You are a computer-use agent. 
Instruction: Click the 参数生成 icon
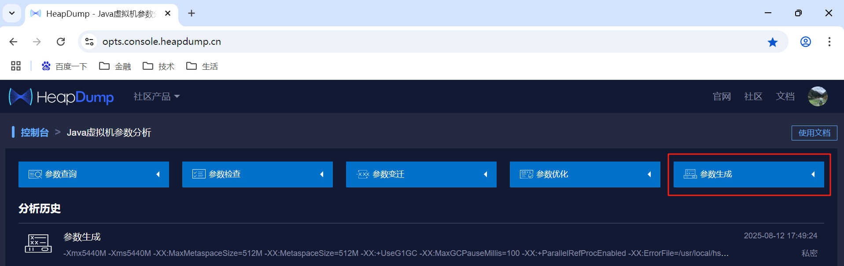point(690,174)
